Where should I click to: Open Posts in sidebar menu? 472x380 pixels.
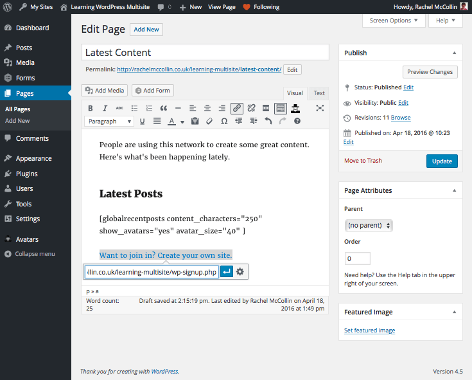tap(35, 48)
